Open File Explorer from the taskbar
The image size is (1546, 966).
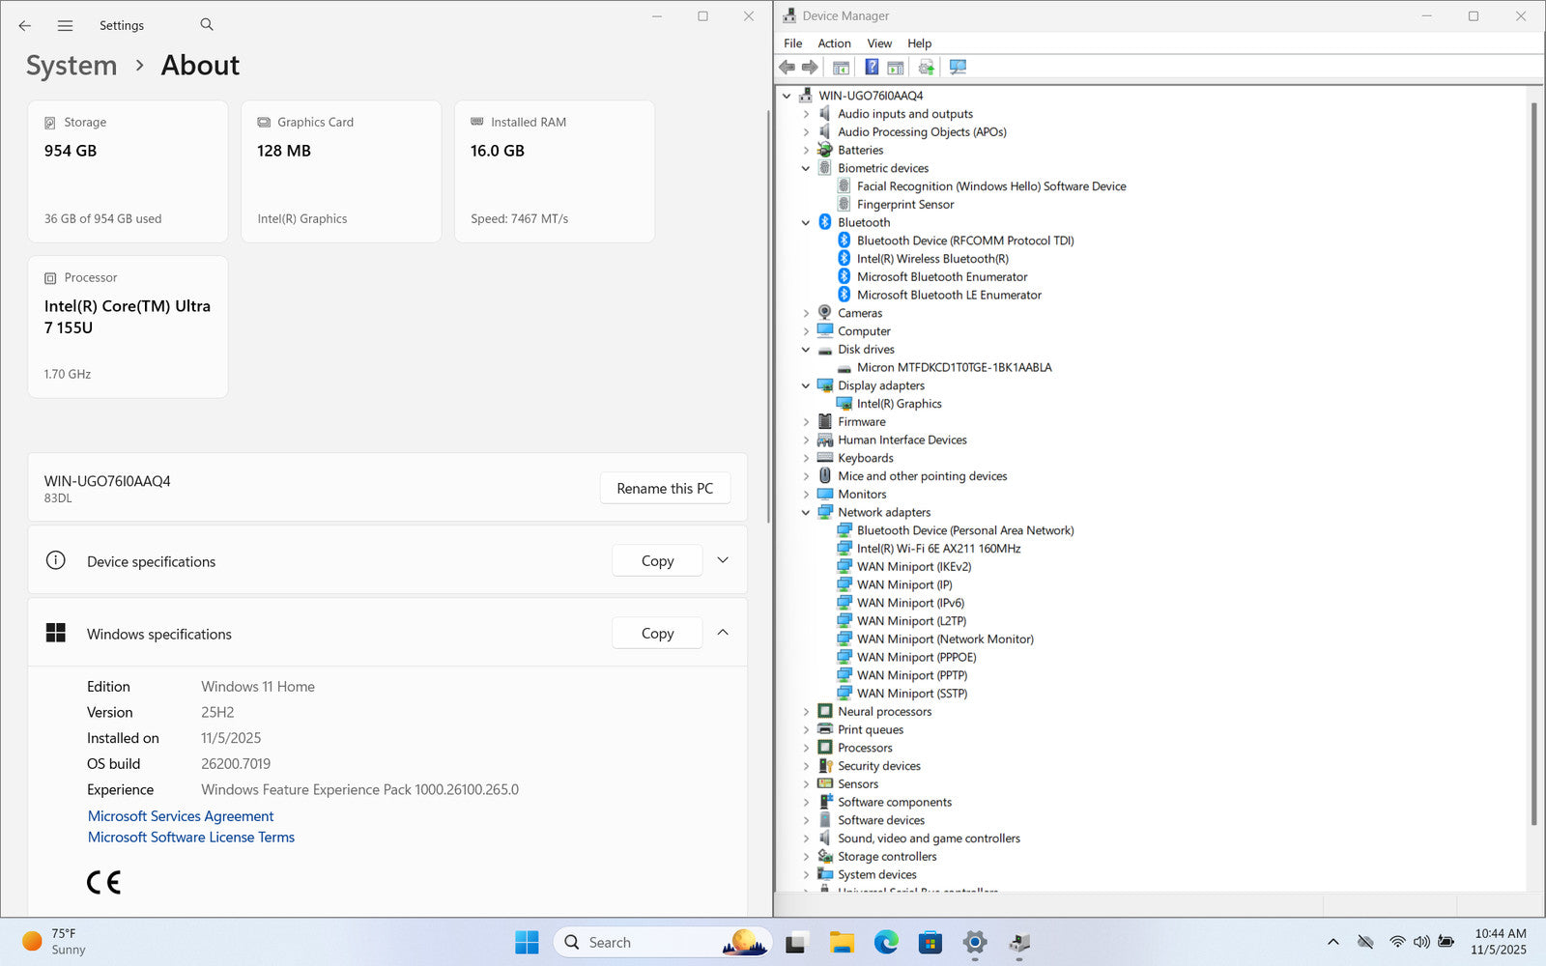[x=842, y=942]
